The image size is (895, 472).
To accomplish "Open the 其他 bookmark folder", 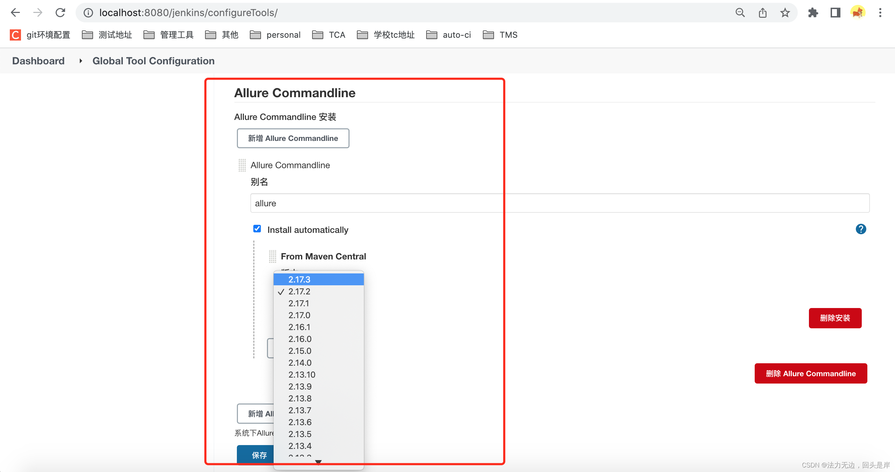I will pyautogui.click(x=222, y=35).
